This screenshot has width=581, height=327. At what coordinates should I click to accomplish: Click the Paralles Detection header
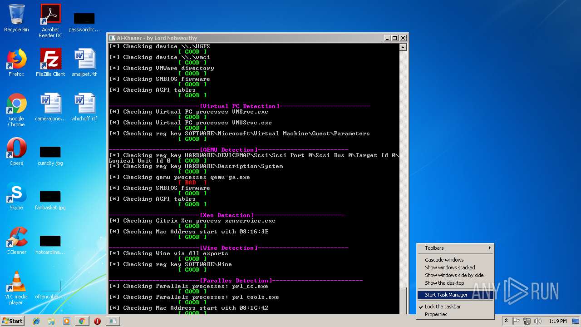[236, 281]
